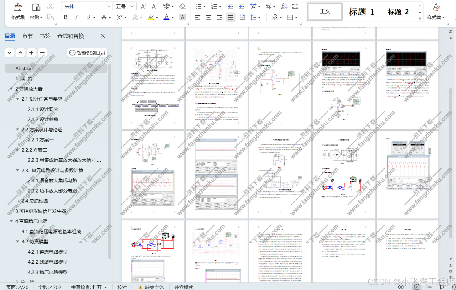The width and height of the screenshot is (456, 290).
Task: Click the distributed alignment icon
Action: click(242, 17)
